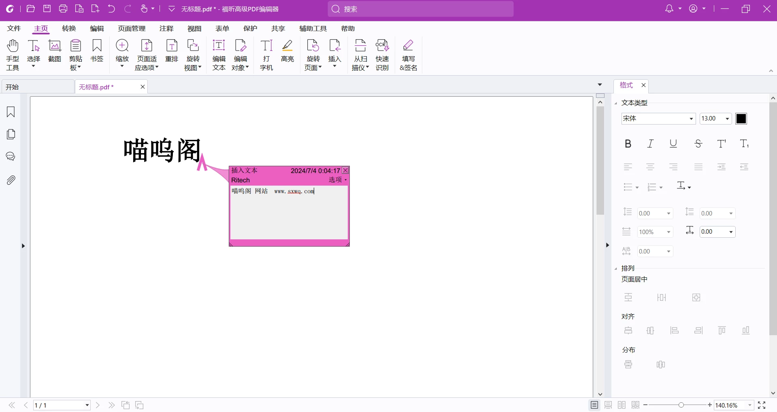Image resolution: width=777 pixels, height=412 pixels.
Task: Switch to single page view mode
Action: 594,405
